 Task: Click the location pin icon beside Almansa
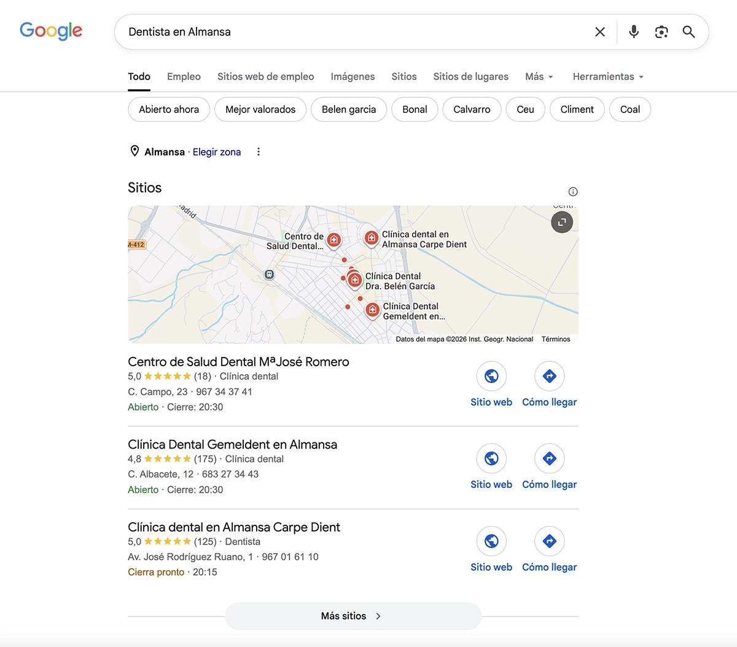point(135,151)
